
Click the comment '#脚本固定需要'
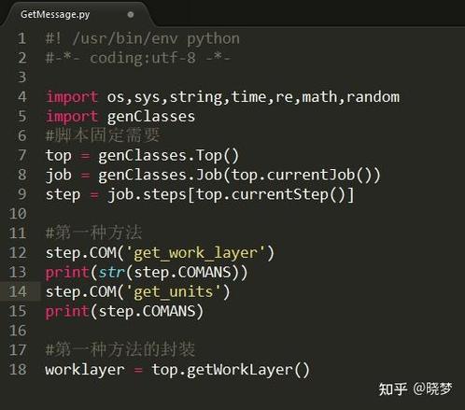coord(103,135)
